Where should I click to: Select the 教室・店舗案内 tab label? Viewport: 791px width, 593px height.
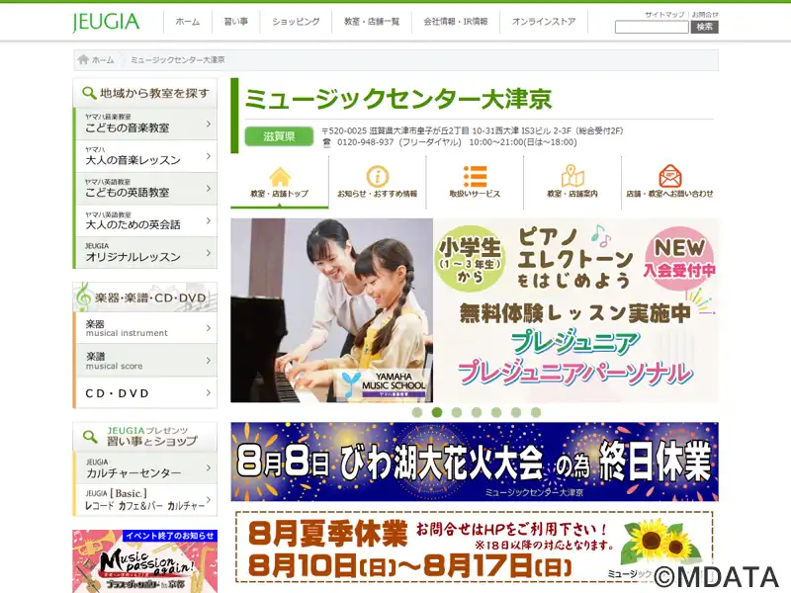click(x=572, y=194)
